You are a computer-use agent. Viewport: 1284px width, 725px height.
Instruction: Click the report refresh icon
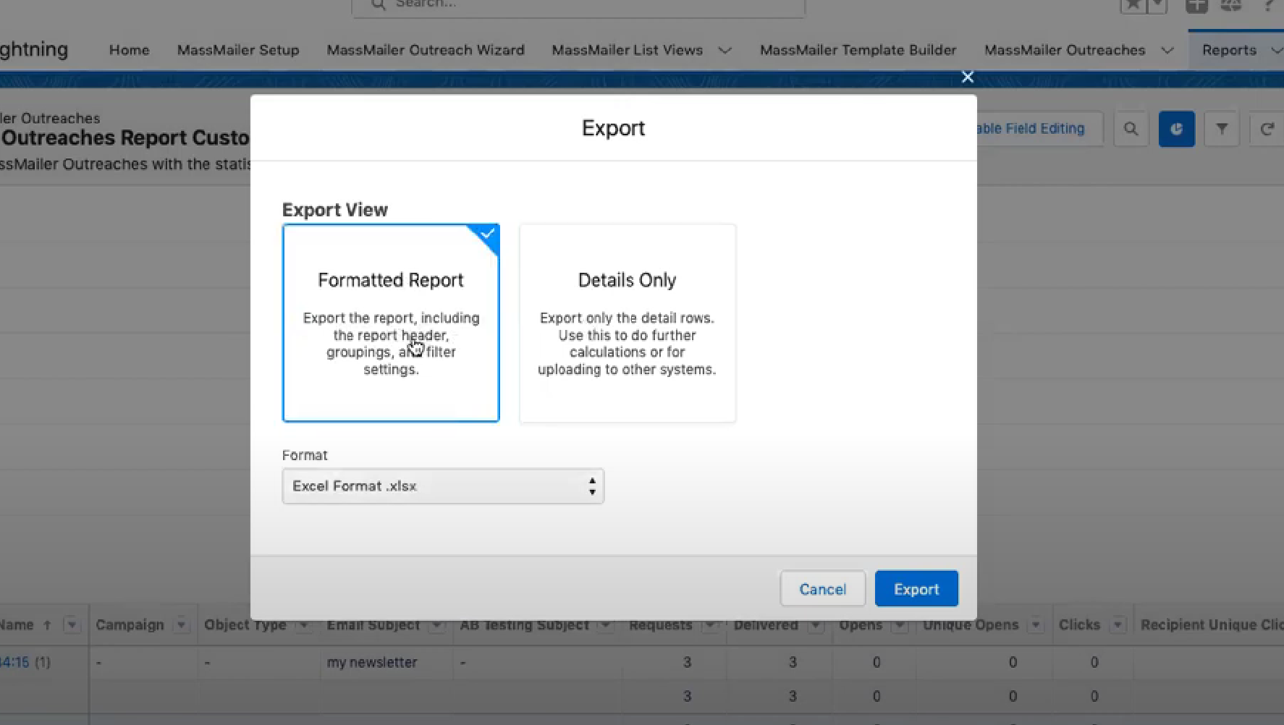coord(1267,129)
